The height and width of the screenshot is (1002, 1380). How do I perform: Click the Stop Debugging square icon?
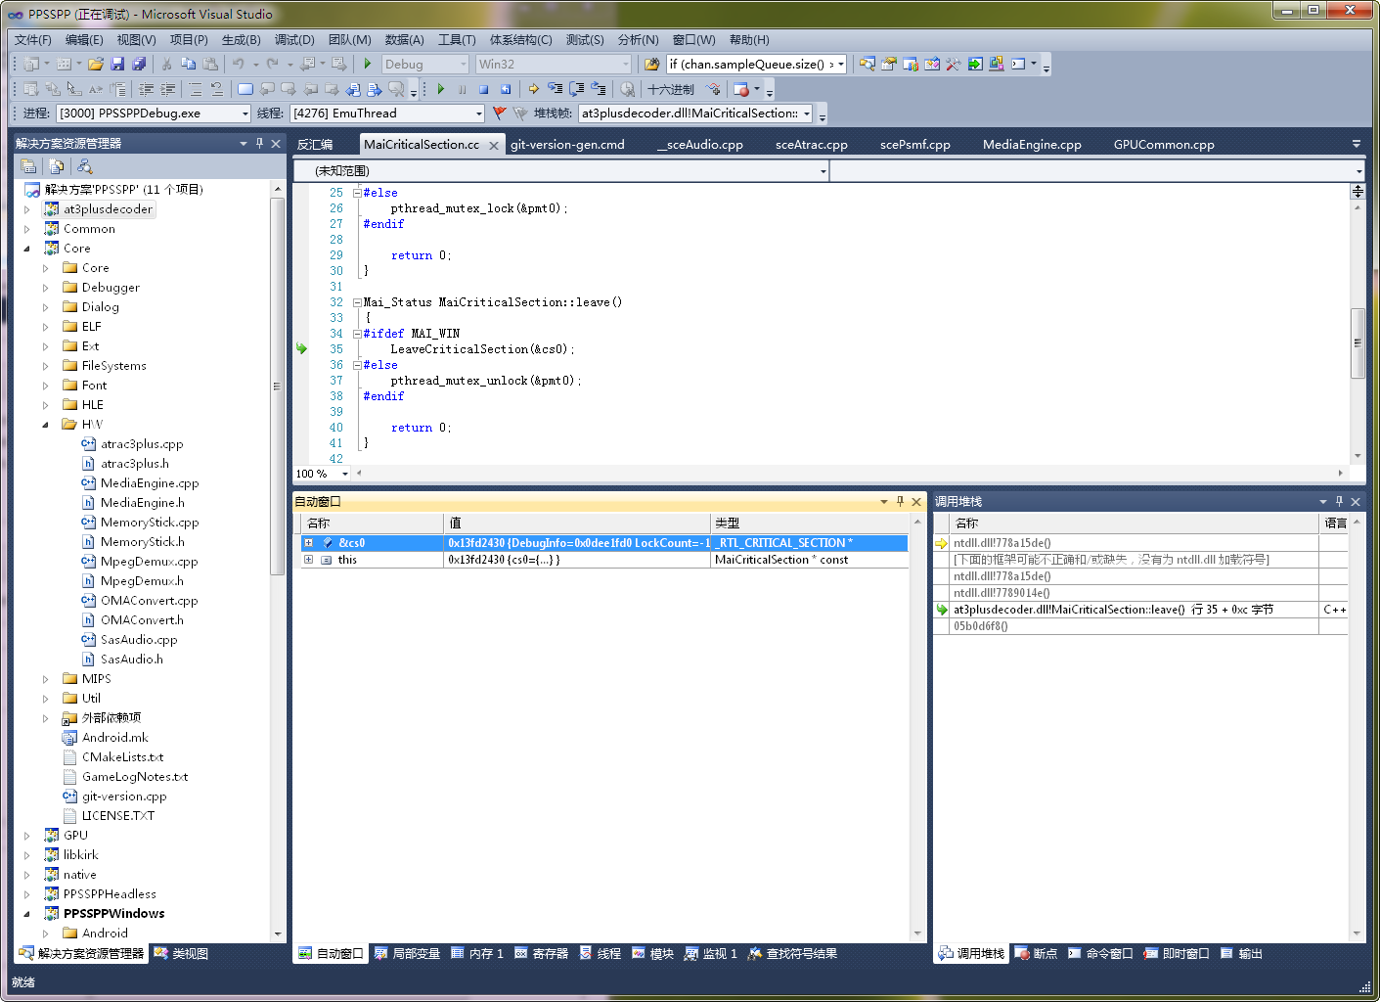point(483,89)
